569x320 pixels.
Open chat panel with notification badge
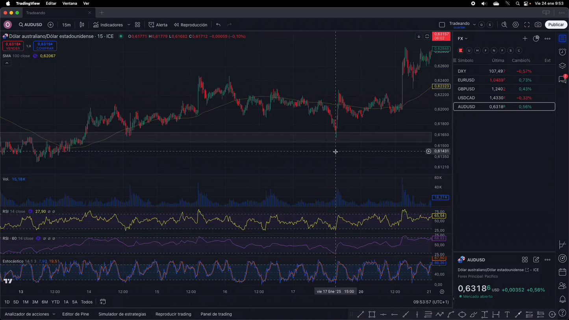(562, 80)
